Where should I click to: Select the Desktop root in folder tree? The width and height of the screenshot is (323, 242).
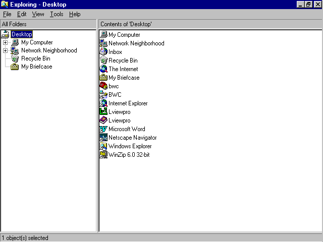pyautogui.click(x=22, y=34)
